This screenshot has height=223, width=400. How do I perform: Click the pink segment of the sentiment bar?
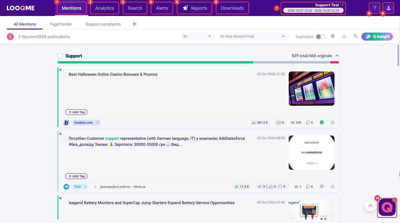335,62
